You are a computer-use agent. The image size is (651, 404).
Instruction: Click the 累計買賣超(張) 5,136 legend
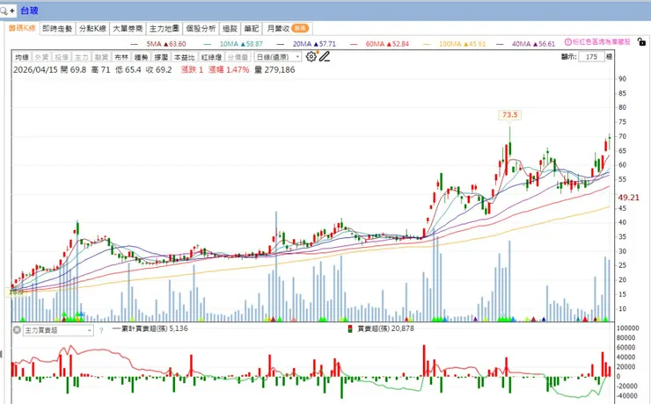(x=150, y=328)
